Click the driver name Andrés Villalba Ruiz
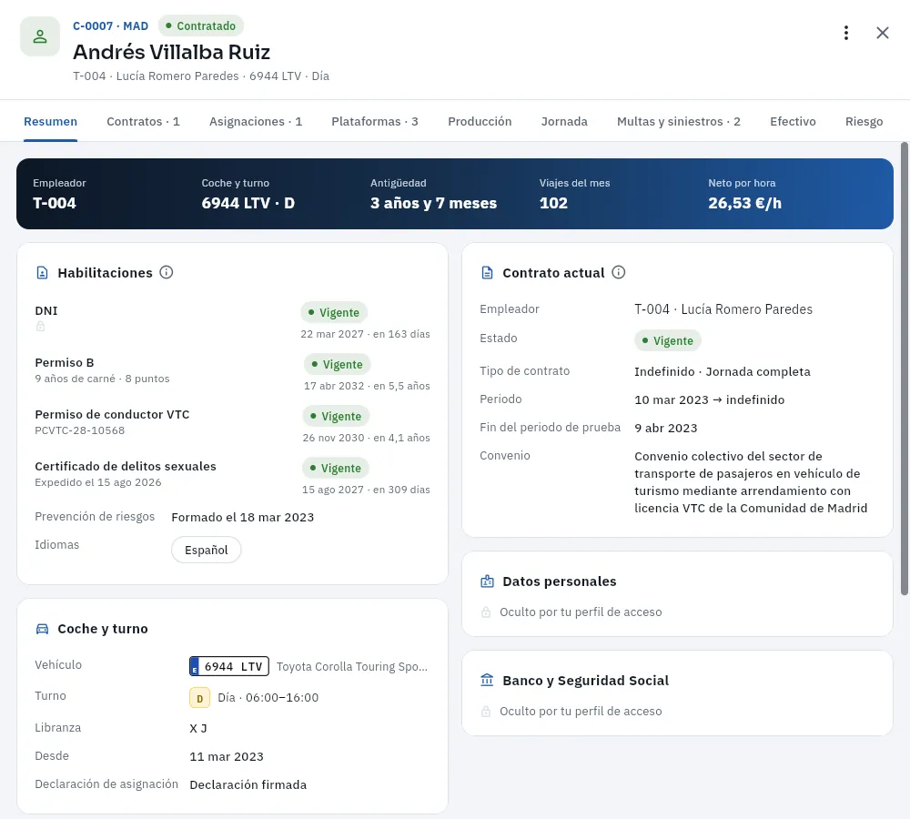Image resolution: width=910 pixels, height=819 pixels. tap(172, 52)
